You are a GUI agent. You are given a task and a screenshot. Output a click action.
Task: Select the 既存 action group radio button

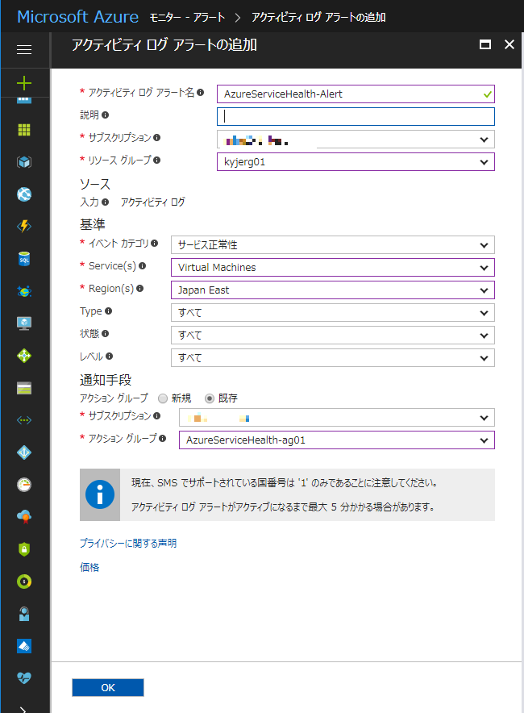210,398
